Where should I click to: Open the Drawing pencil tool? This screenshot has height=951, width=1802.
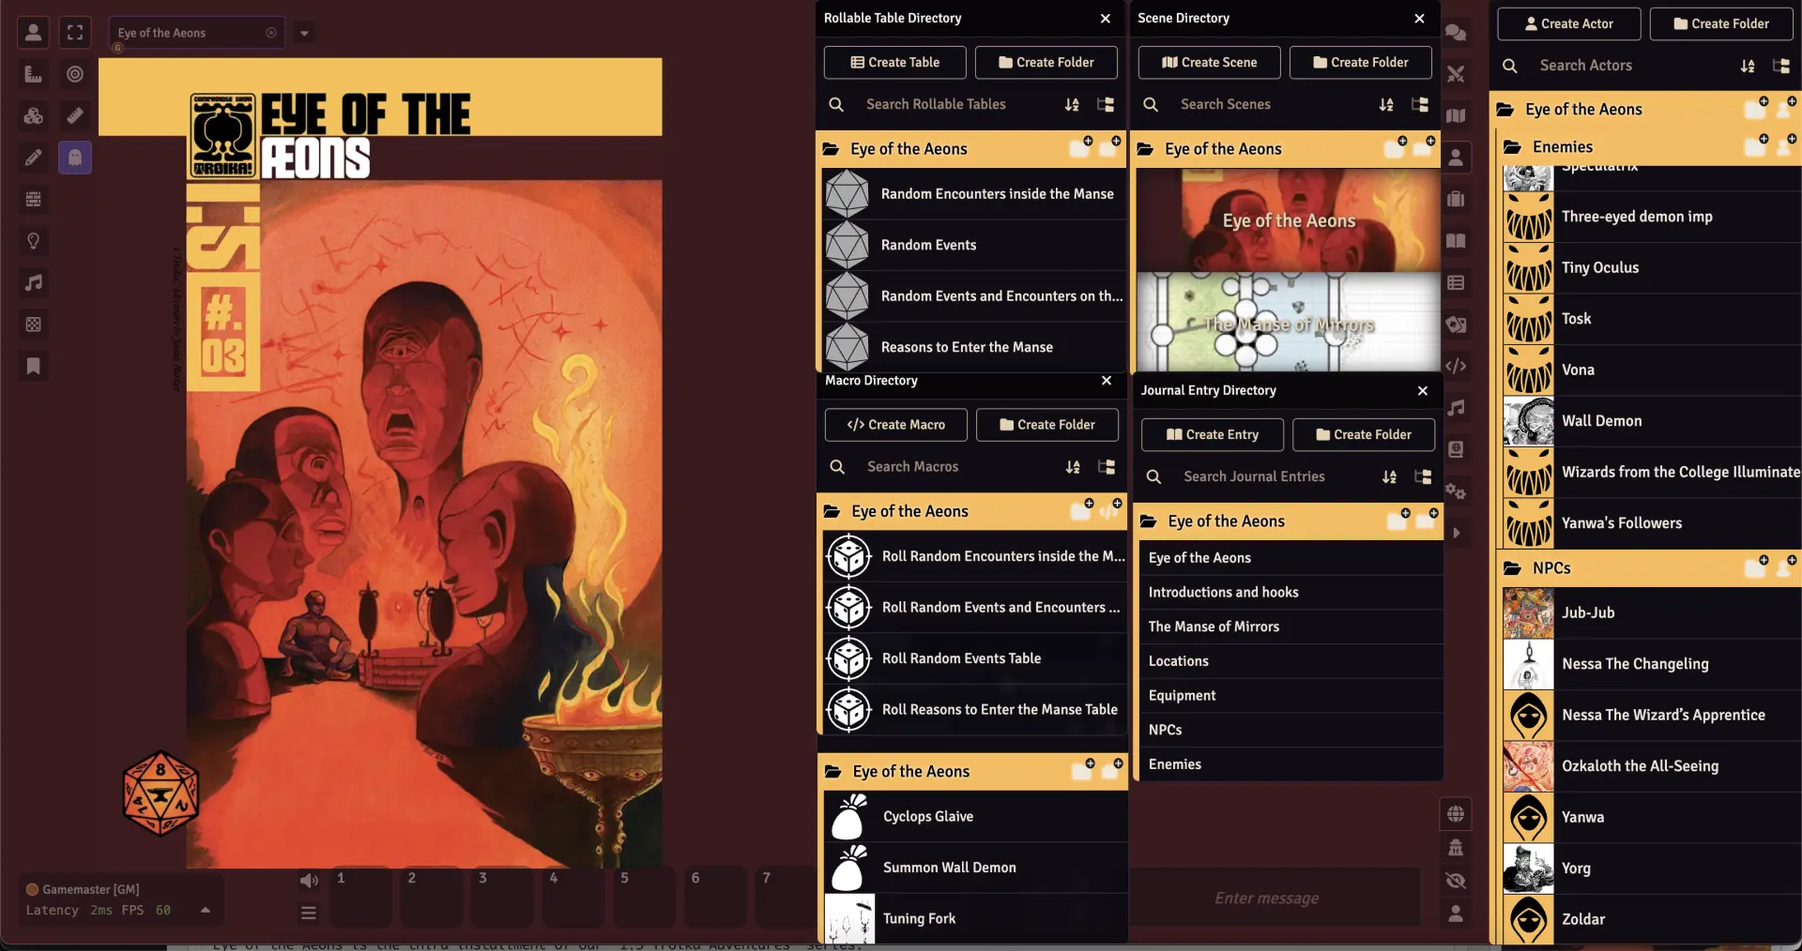tap(34, 158)
